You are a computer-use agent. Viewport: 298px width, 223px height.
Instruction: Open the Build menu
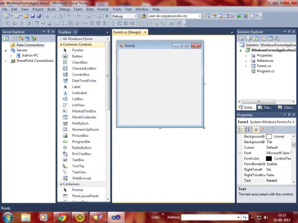pos(51,9)
